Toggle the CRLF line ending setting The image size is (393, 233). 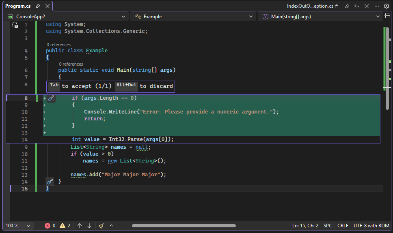[x=343, y=226]
